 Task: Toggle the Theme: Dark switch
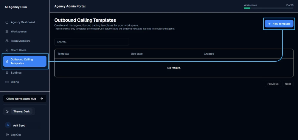[22, 111]
